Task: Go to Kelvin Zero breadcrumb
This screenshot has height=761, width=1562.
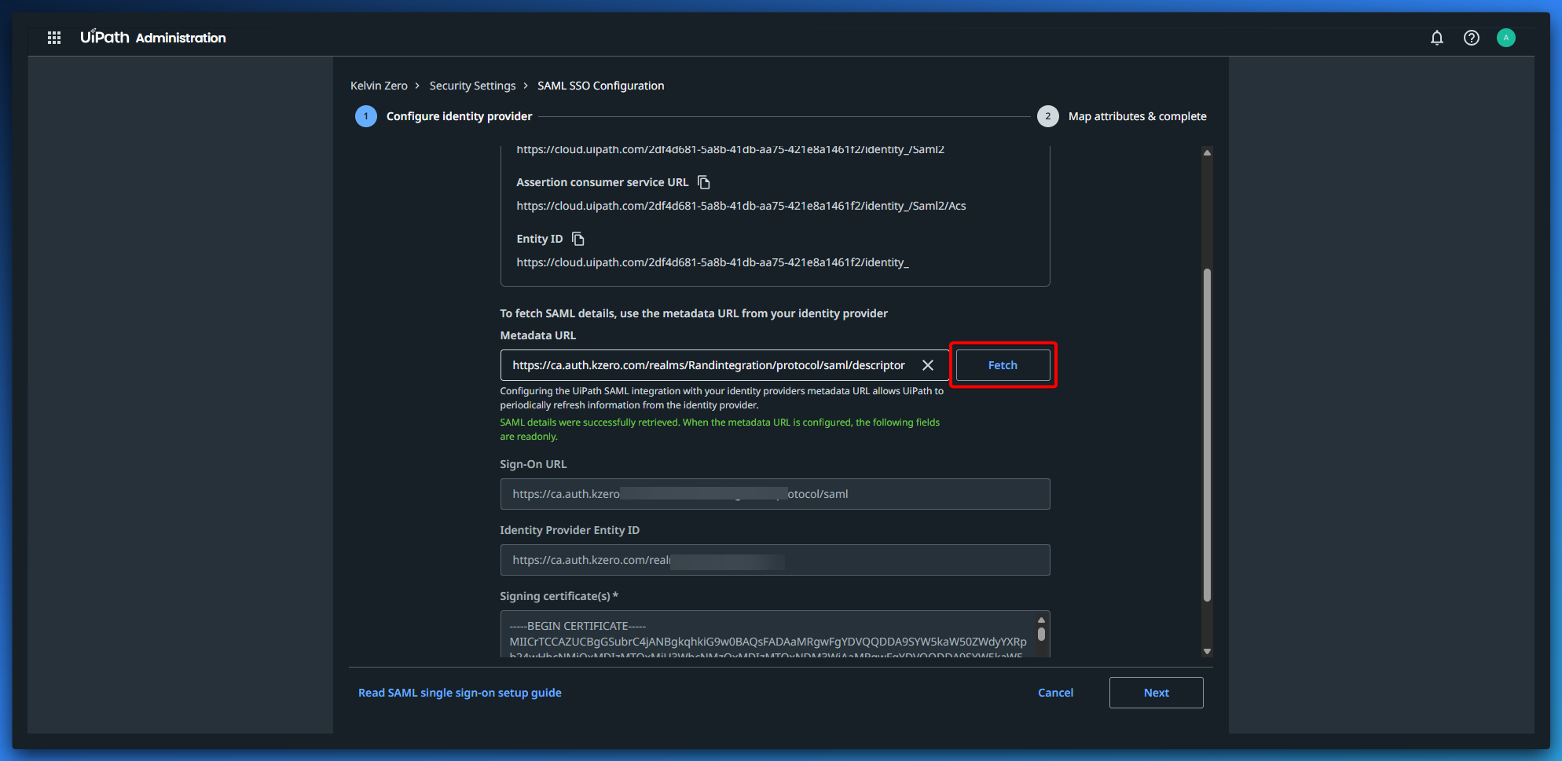Action: (379, 86)
